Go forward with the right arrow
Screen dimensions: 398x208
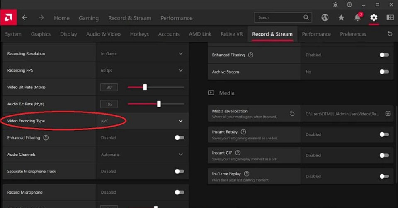point(41,17)
